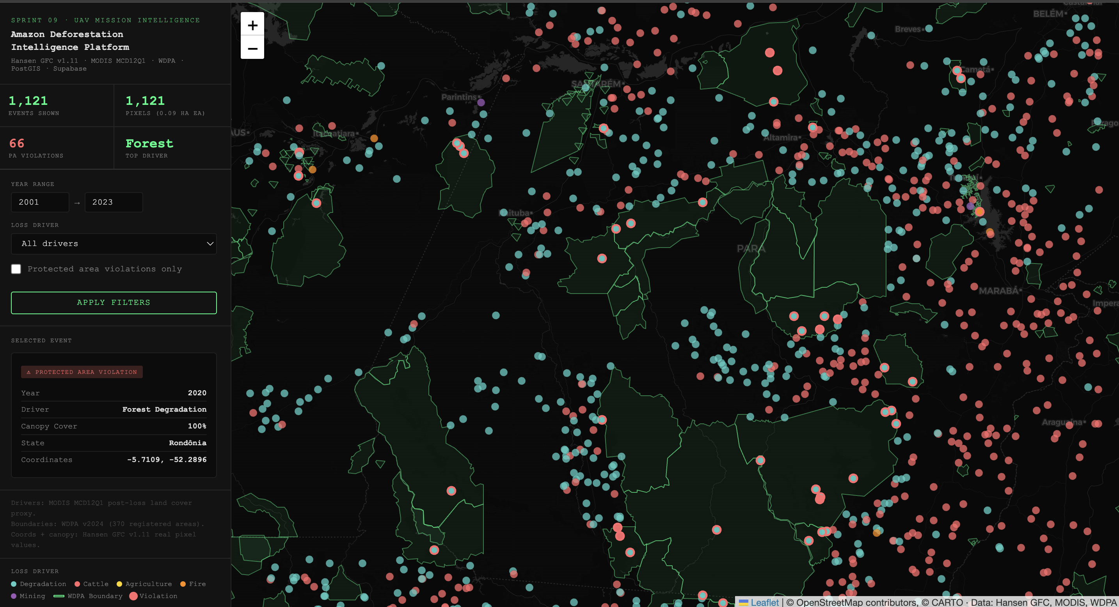Click the coordinates value -5.7109, -52.2896
Screen dimensions: 1119x607
pyautogui.click(x=167, y=459)
